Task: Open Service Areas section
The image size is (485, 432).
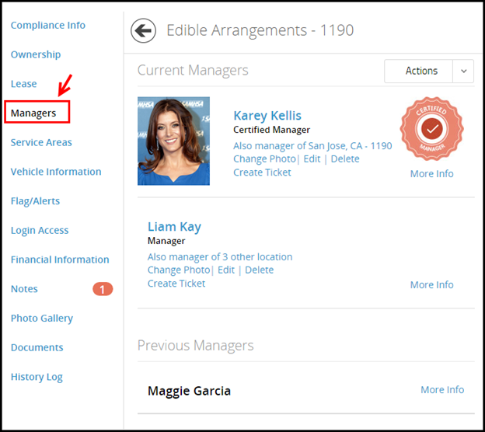Action: click(41, 142)
